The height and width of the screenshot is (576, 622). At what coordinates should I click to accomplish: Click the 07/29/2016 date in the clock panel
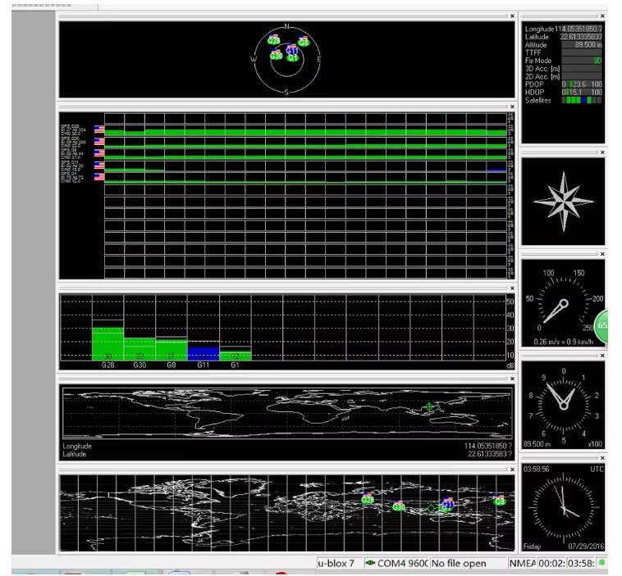pyautogui.click(x=586, y=546)
